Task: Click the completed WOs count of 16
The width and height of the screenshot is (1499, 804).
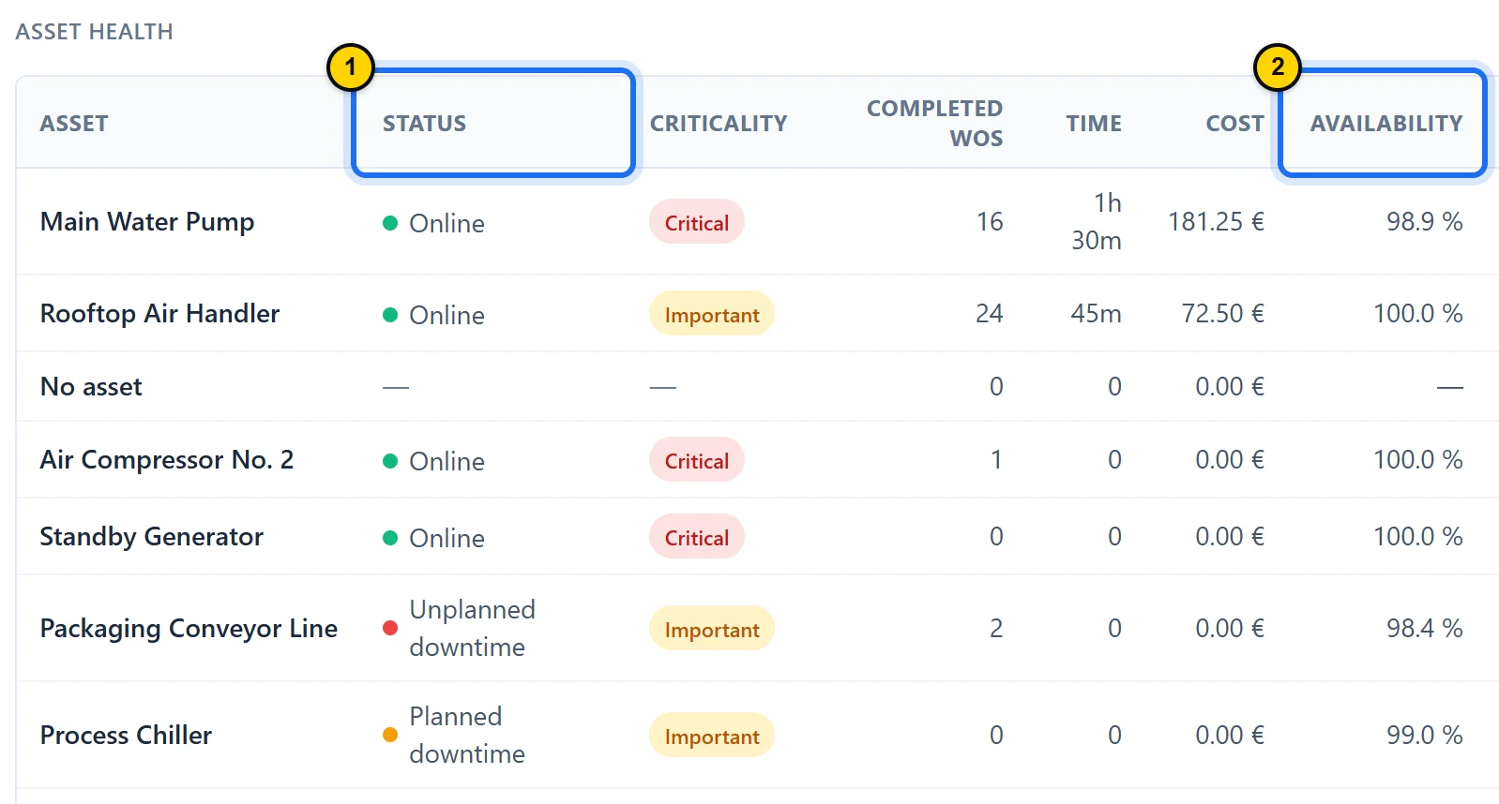Action: 990,222
